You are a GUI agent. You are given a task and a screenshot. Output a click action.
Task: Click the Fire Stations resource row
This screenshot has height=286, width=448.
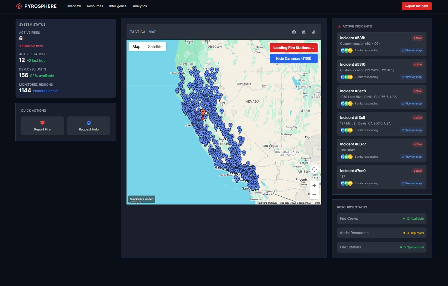(382, 247)
